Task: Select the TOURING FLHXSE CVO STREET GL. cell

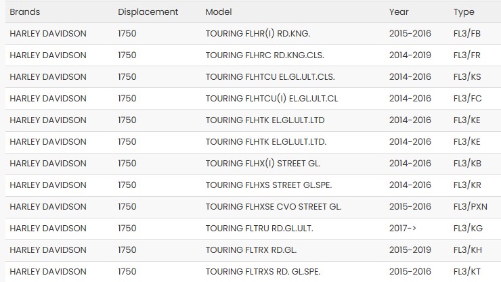Action: pos(274,207)
